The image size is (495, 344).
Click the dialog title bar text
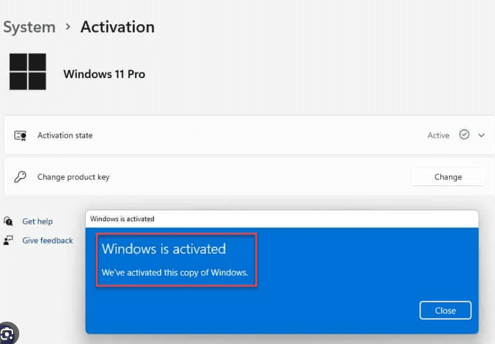point(122,219)
